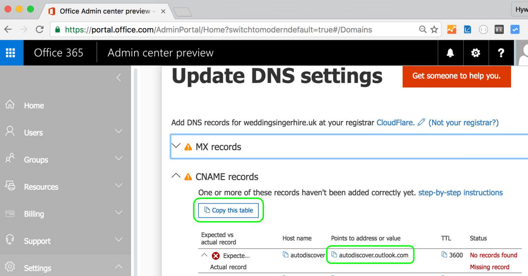Open Billing in the sidebar
Image resolution: width=528 pixels, height=276 pixels.
[x=34, y=214]
